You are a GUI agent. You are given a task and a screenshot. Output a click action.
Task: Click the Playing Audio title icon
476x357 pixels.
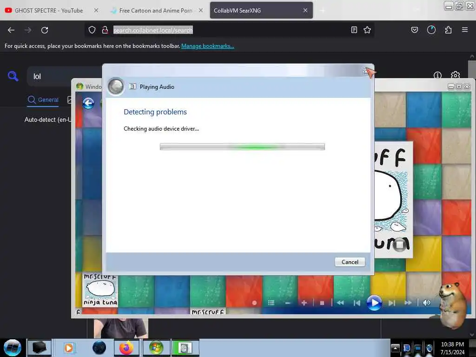(132, 86)
